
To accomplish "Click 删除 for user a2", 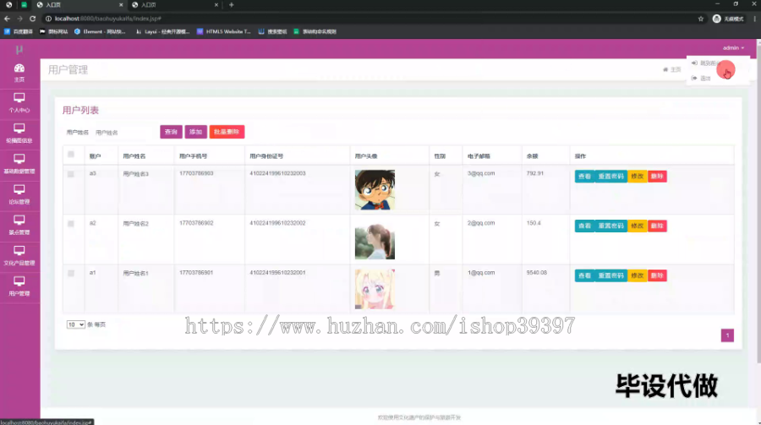I will click(x=657, y=226).
